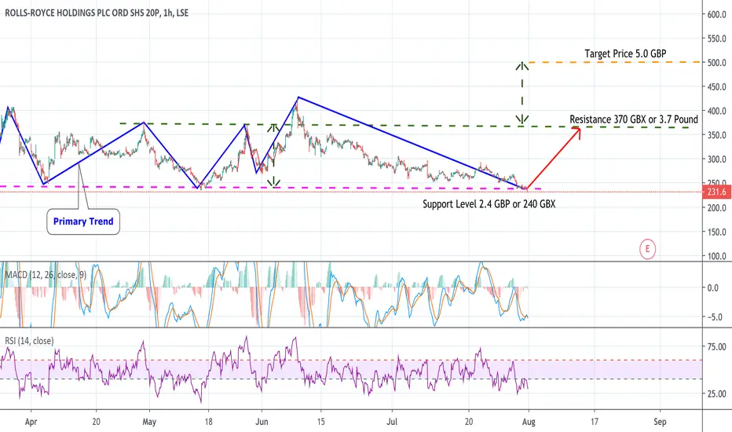Click the current price label 231.6
The width and height of the screenshot is (732, 432).
tap(716, 192)
